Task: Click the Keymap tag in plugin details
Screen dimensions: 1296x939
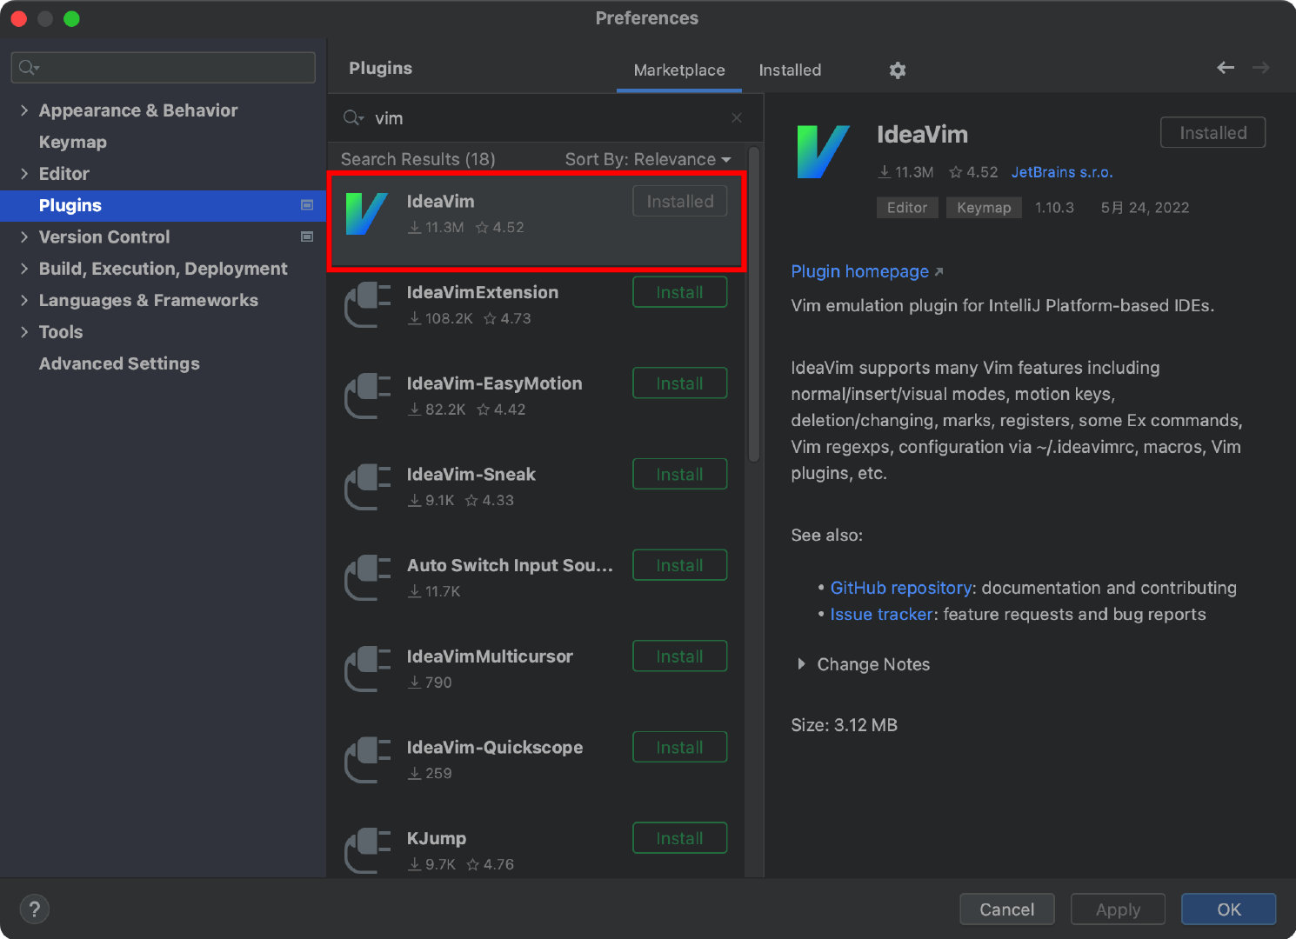Action: (984, 208)
